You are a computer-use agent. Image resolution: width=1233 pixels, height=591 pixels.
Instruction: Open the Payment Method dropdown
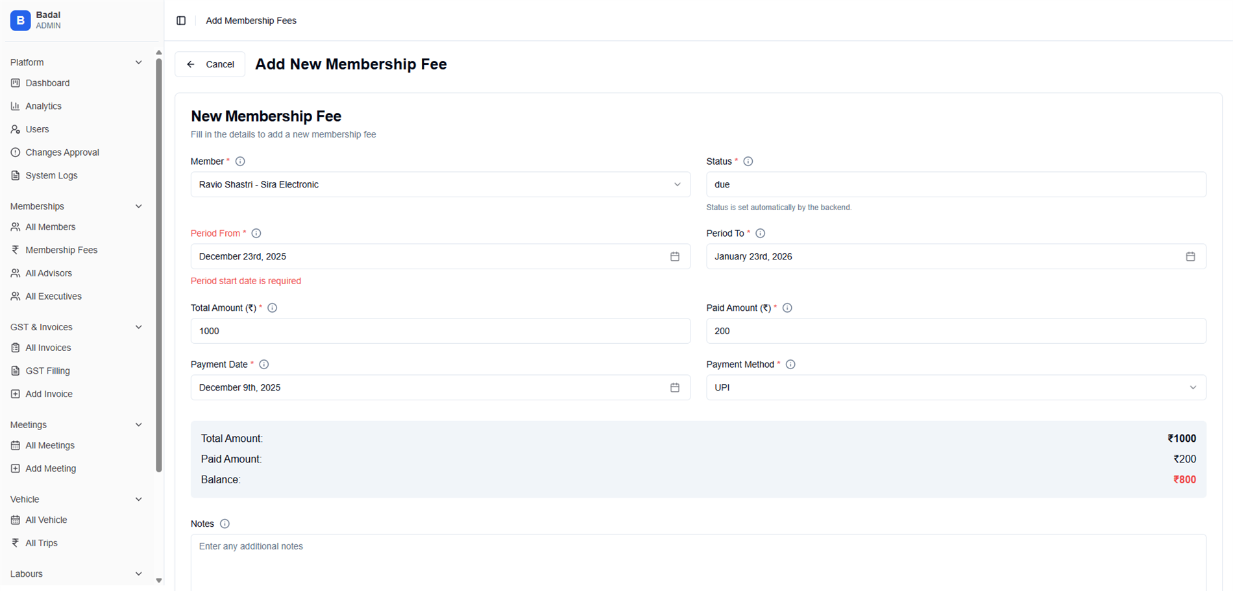956,388
